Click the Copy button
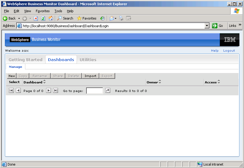The image size is (244, 168). click(x=23, y=76)
